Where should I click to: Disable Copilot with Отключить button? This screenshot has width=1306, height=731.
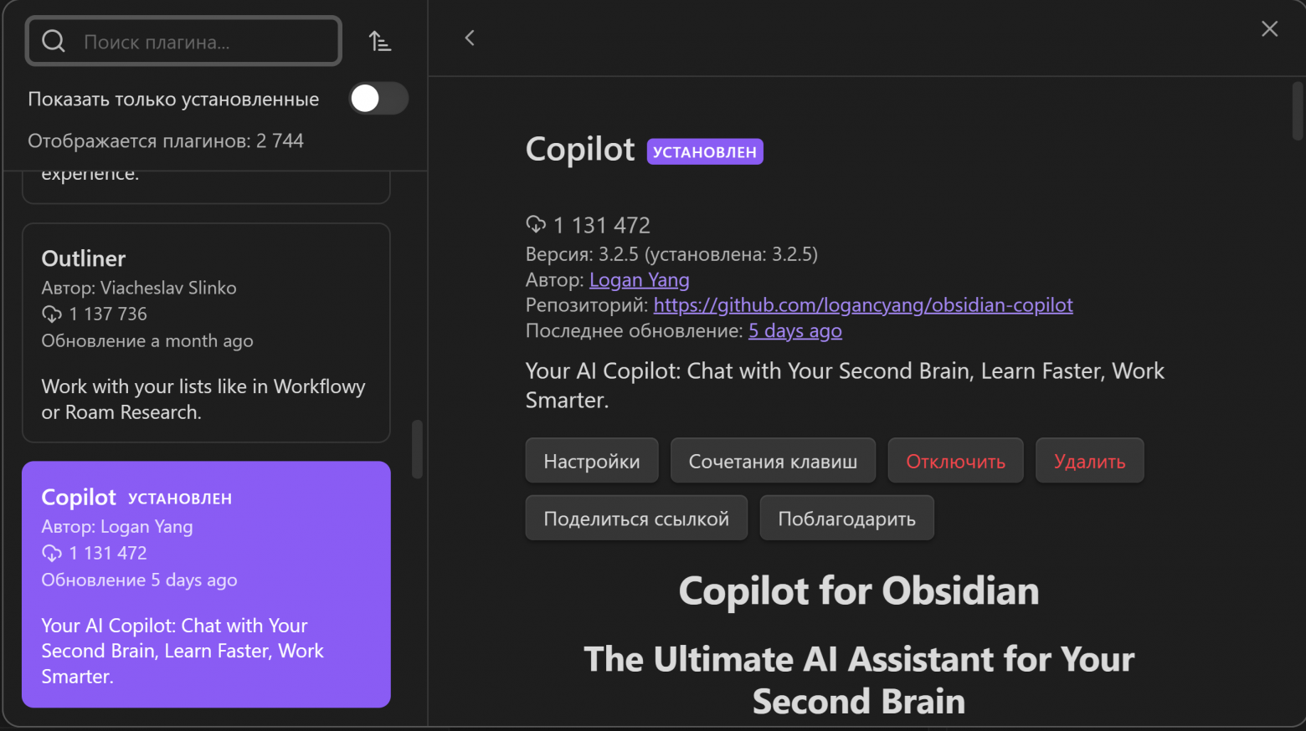coord(956,461)
